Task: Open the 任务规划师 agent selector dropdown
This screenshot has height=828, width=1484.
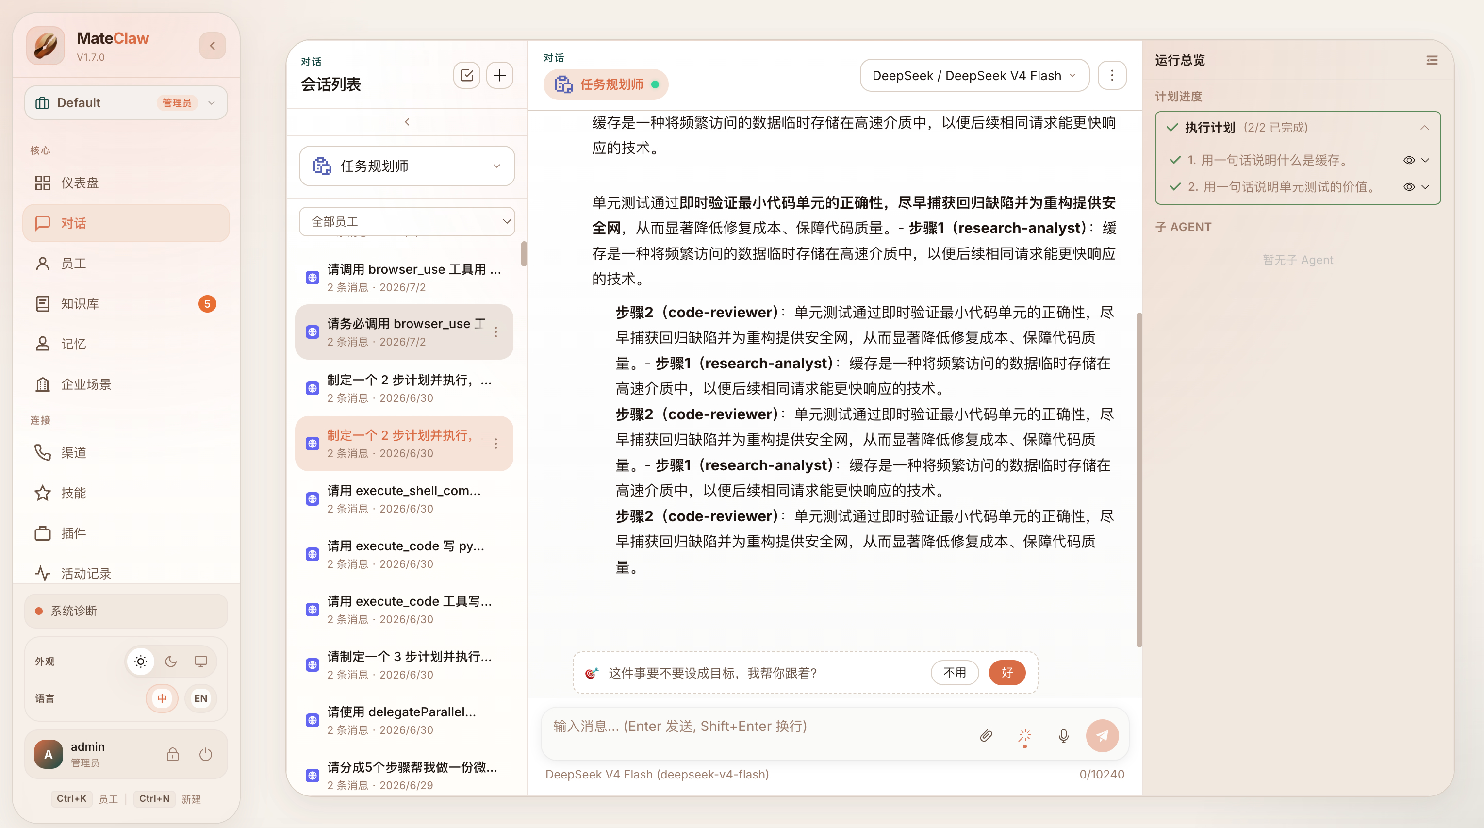Action: pyautogui.click(x=407, y=166)
